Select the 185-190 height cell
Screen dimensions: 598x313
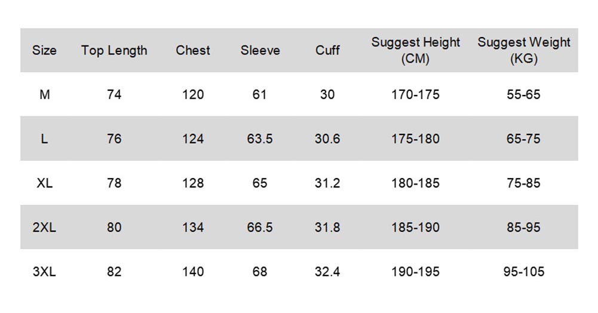416,227
